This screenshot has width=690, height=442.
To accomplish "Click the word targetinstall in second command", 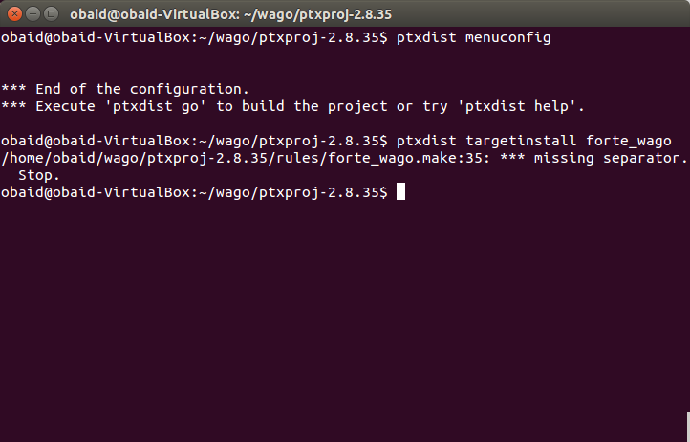I will click(x=521, y=141).
